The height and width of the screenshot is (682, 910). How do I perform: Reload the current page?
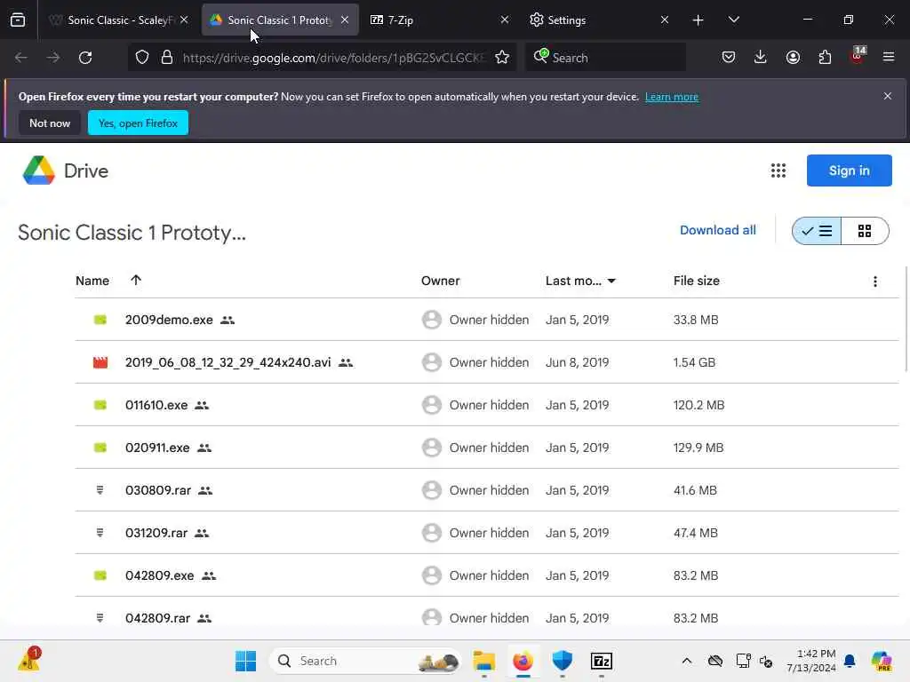85,58
